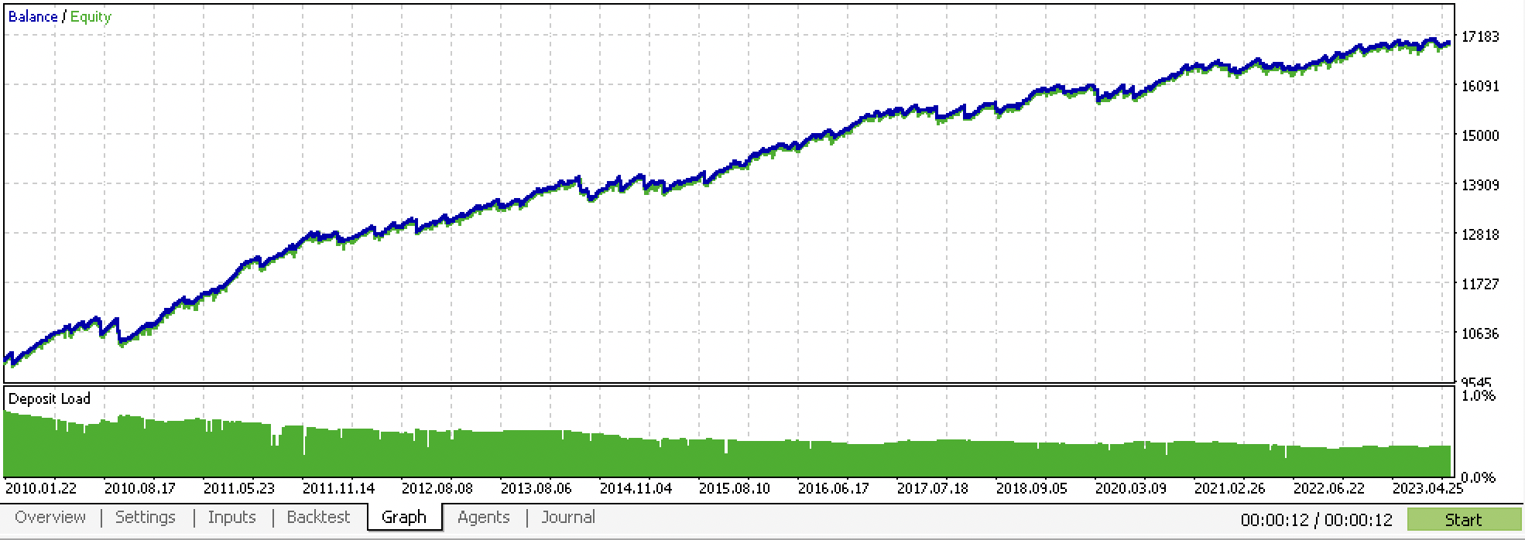Switch to the Journal tab

click(x=568, y=518)
